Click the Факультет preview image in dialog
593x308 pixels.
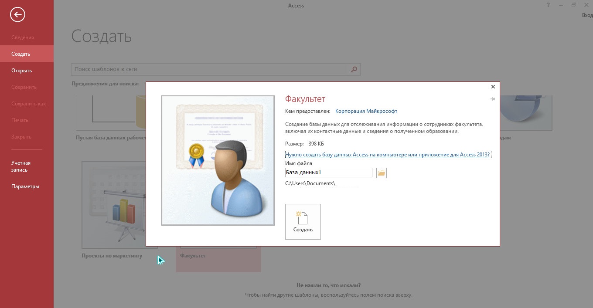coord(218,160)
